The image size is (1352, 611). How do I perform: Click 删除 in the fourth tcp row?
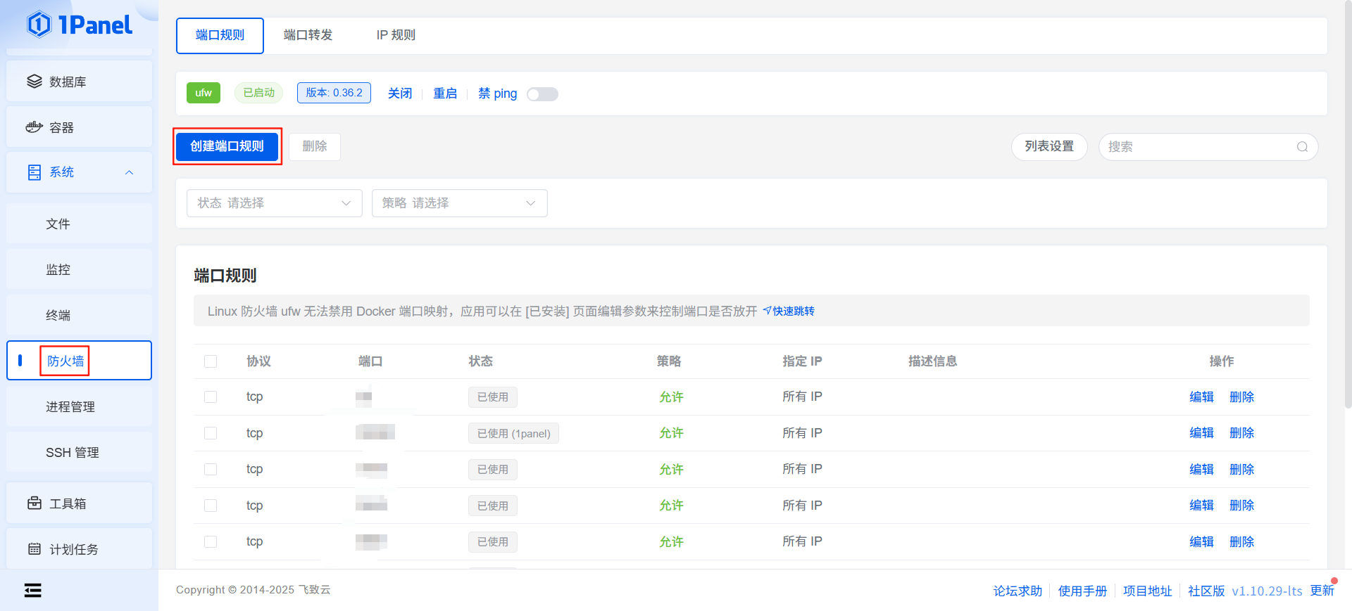(x=1242, y=506)
